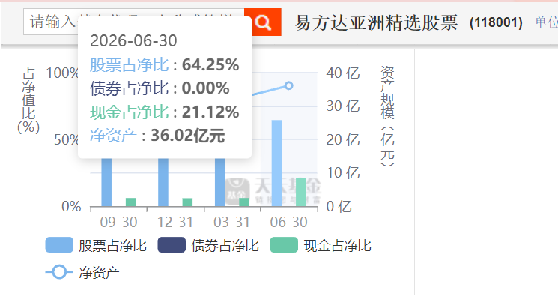Screen dimensions: 558x299
Task: Toggle the 股票占净比 legend series
Action: 96,245
